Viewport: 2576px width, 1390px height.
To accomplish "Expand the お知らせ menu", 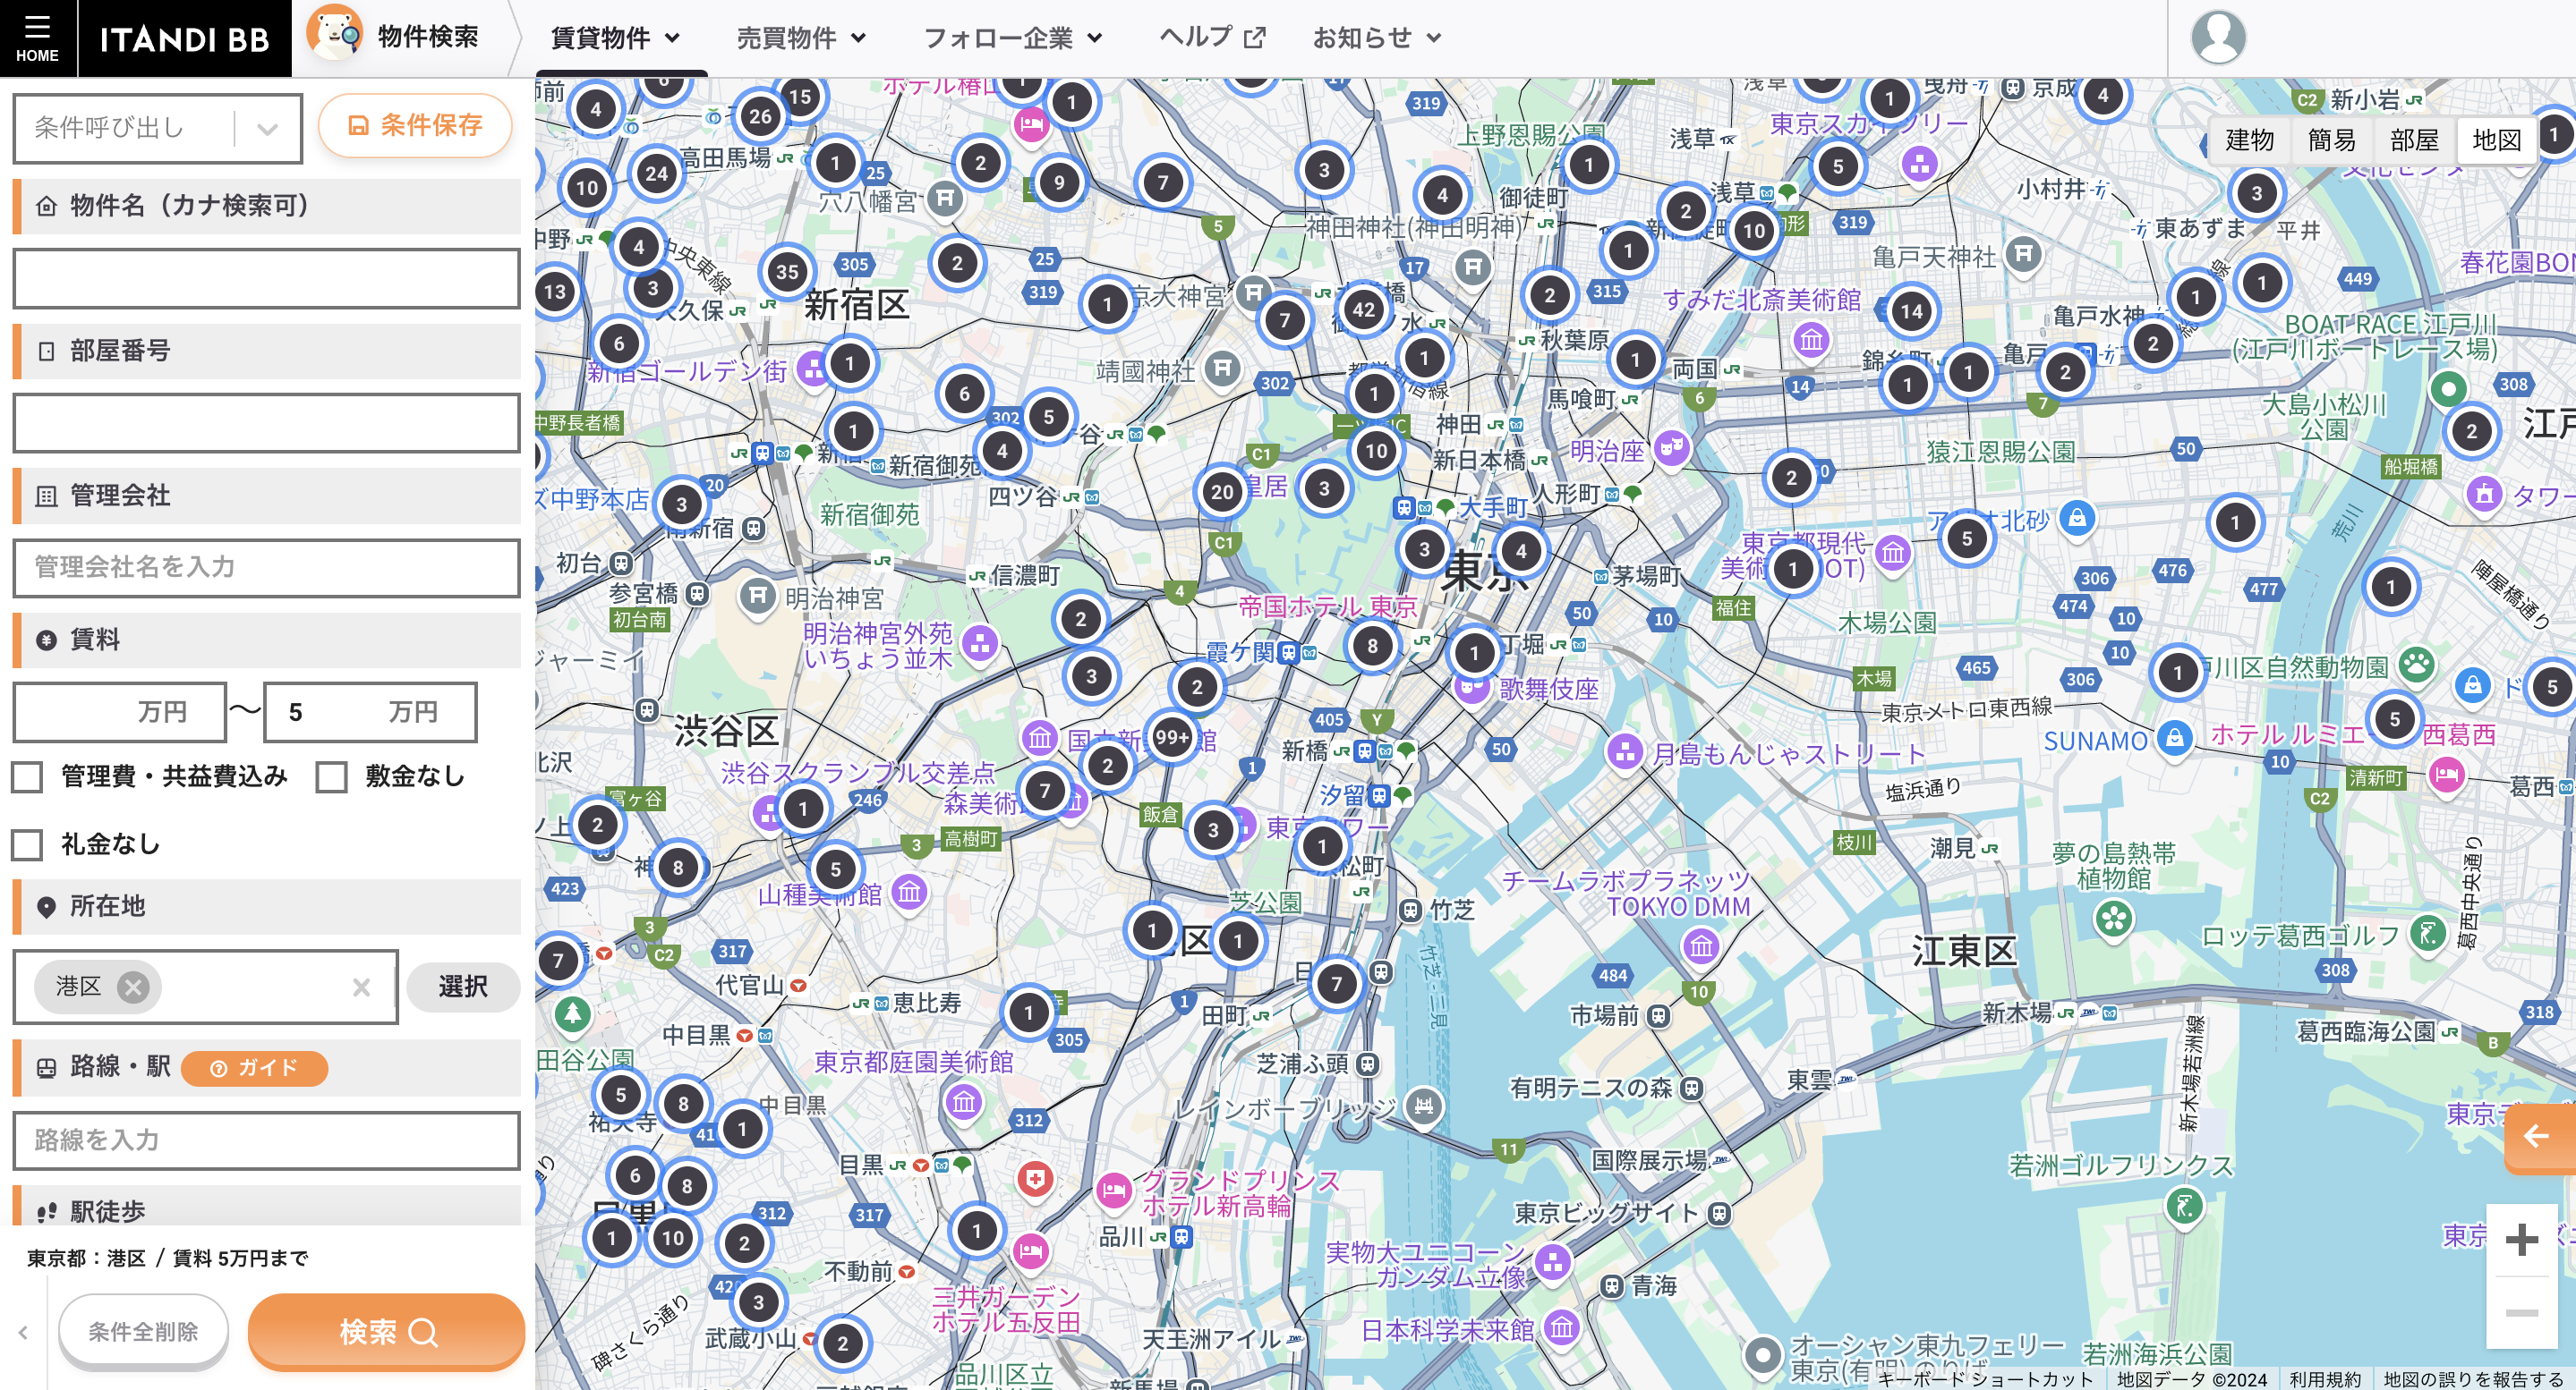I will tap(1377, 38).
